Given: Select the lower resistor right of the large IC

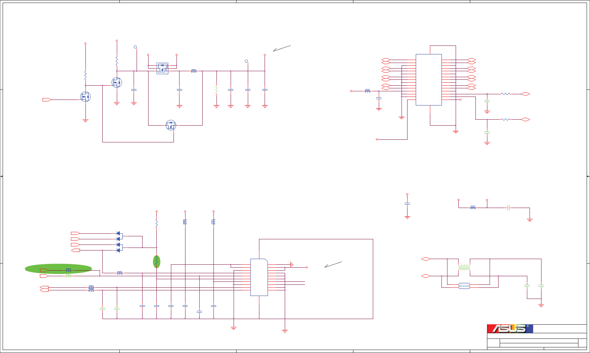Looking at the screenshot, I should pyautogui.click(x=506, y=119).
